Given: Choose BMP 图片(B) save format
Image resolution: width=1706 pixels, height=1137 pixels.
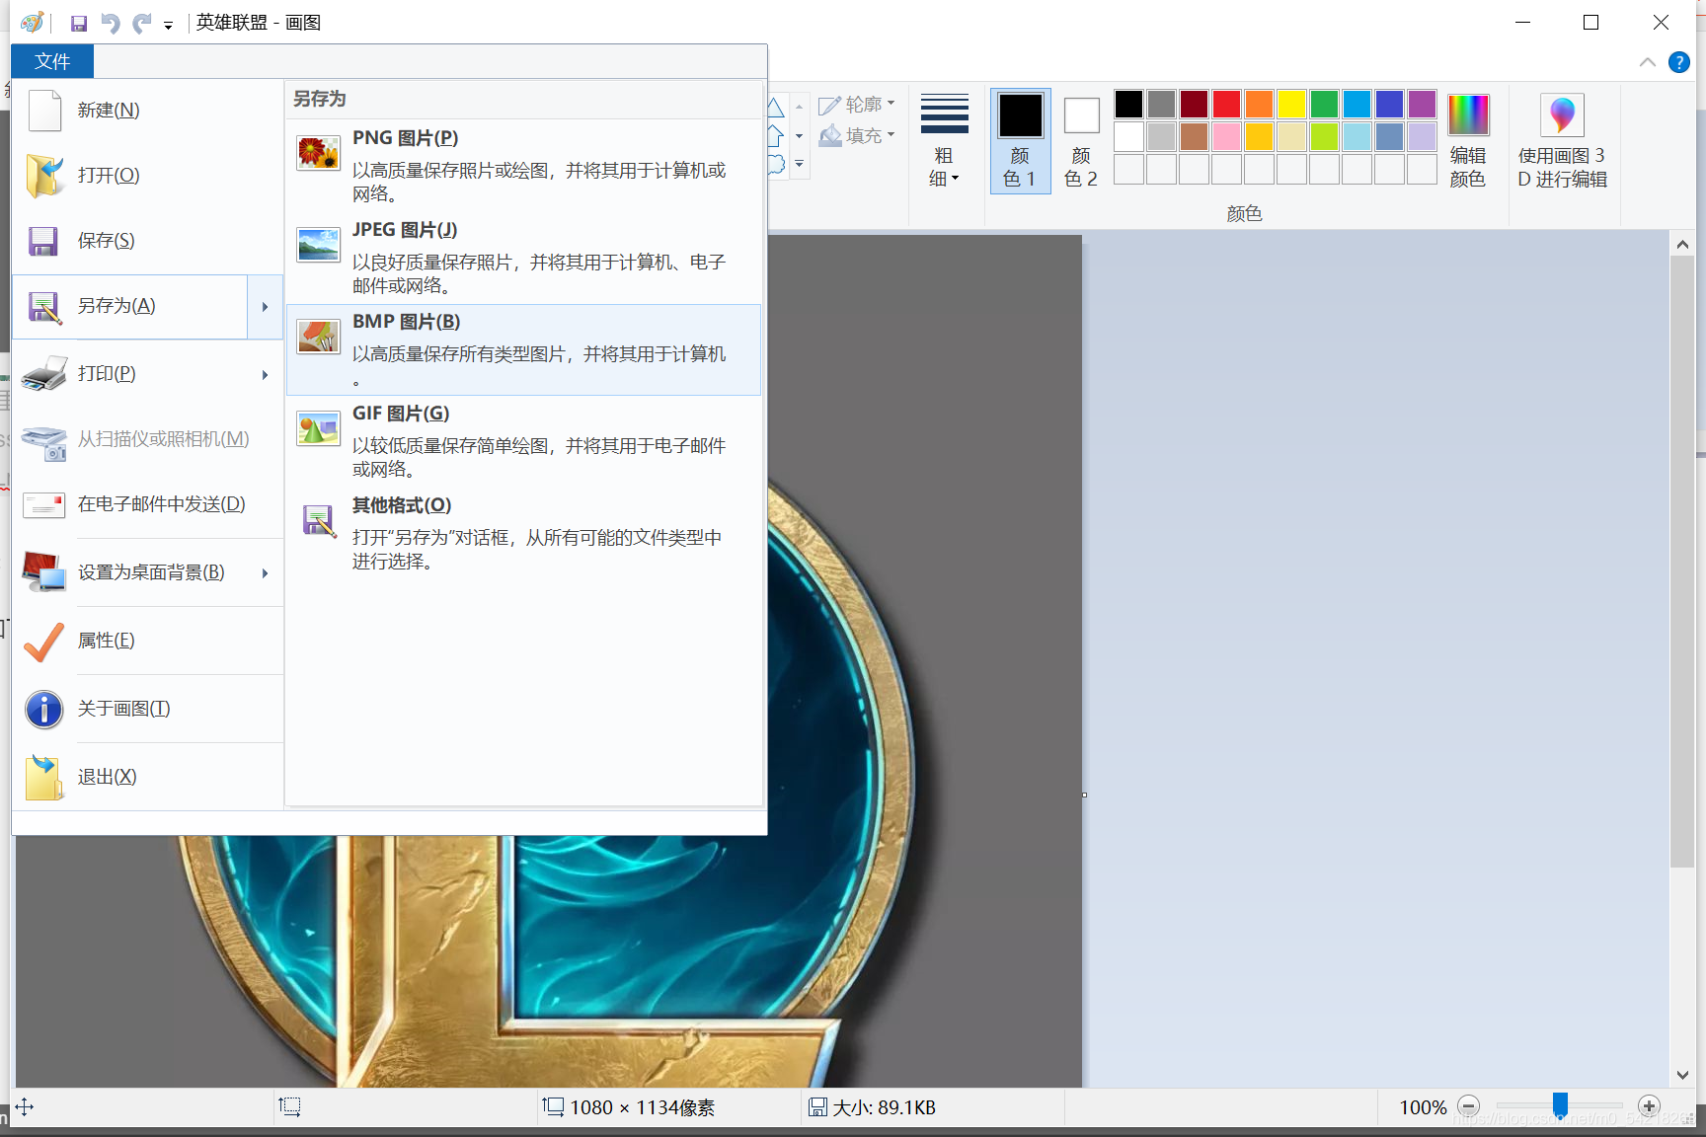Looking at the screenshot, I should 523,349.
